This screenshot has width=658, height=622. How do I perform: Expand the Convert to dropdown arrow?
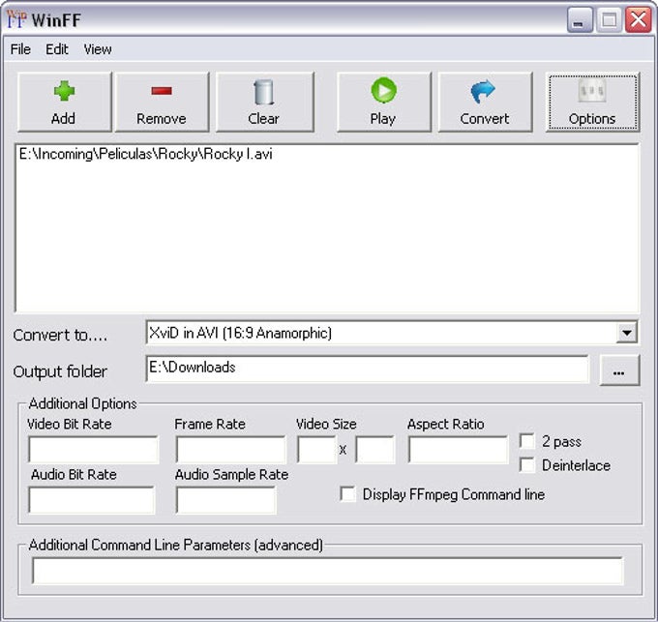(x=627, y=333)
